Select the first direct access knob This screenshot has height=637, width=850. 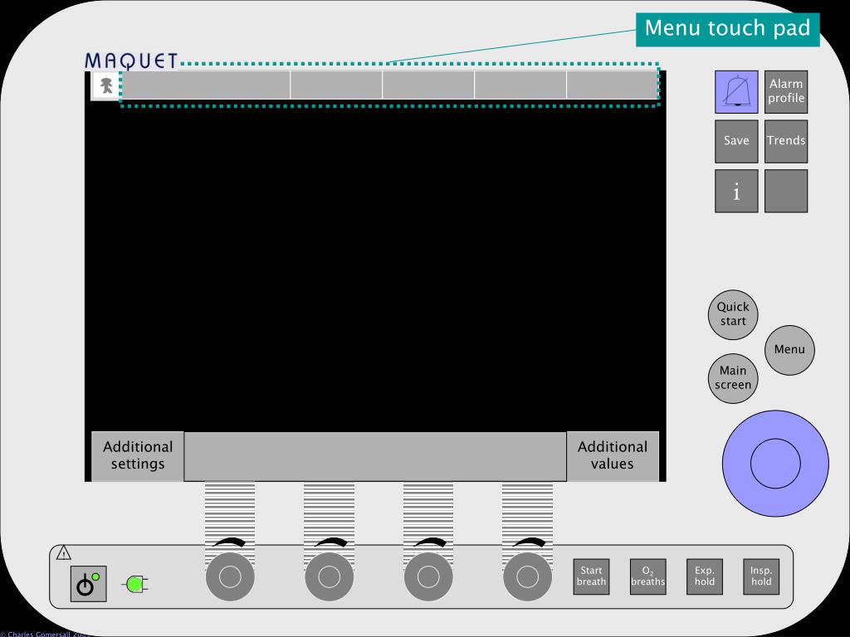tap(230, 577)
